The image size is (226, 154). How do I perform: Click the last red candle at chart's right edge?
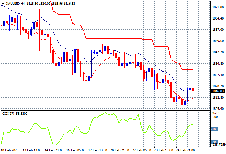[193, 89]
